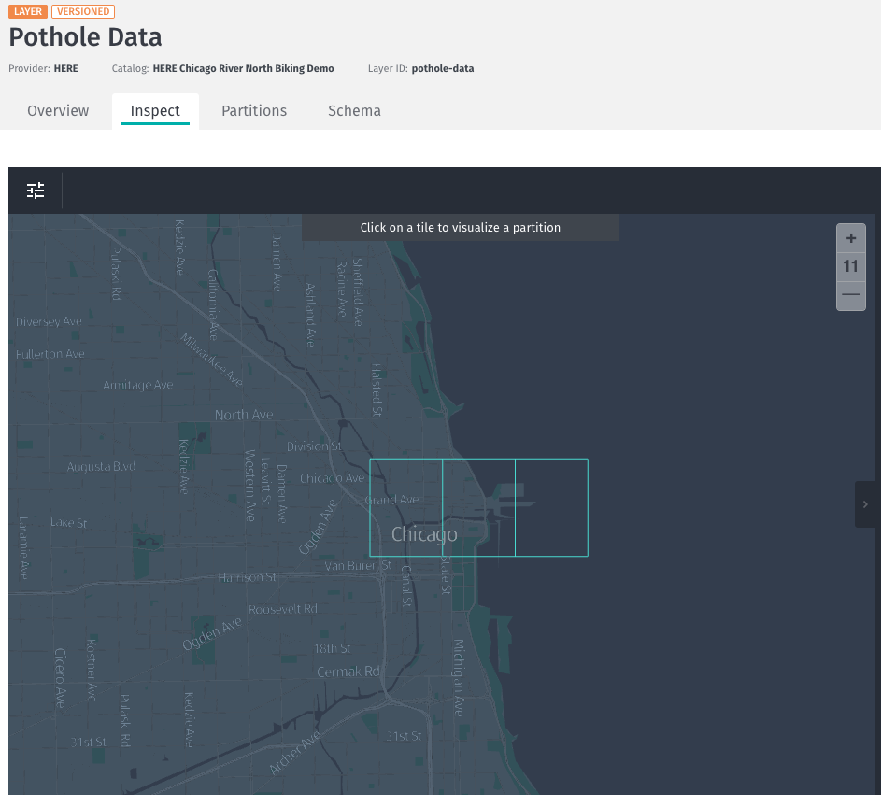Click the Chicago label on the map

point(423,534)
